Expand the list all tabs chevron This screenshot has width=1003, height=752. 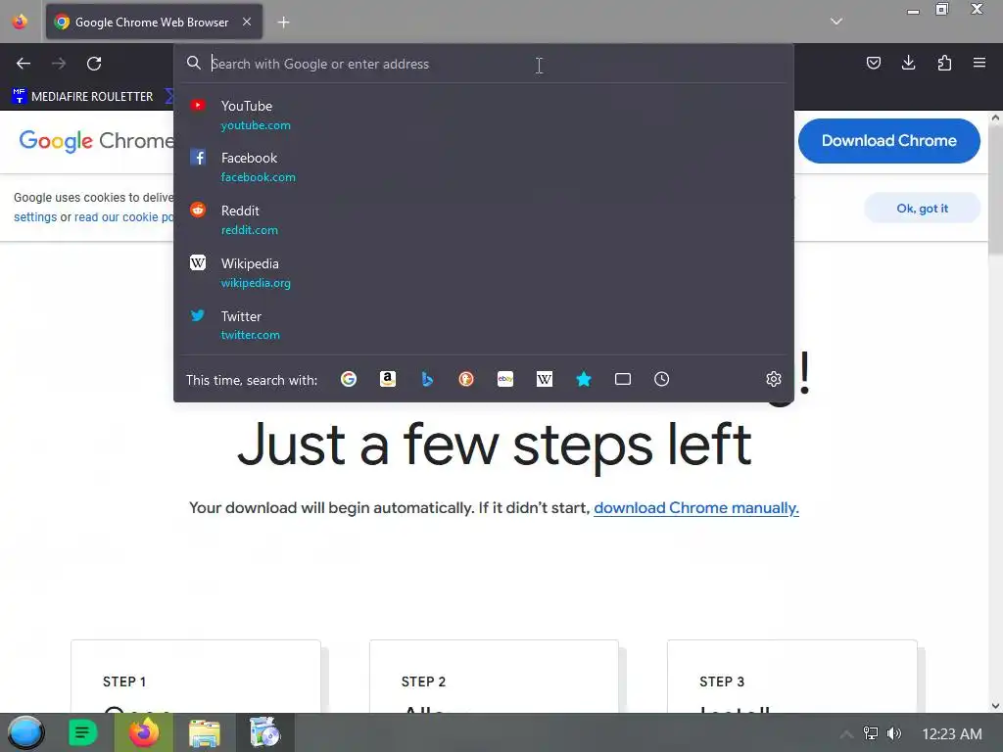(836, 22)
